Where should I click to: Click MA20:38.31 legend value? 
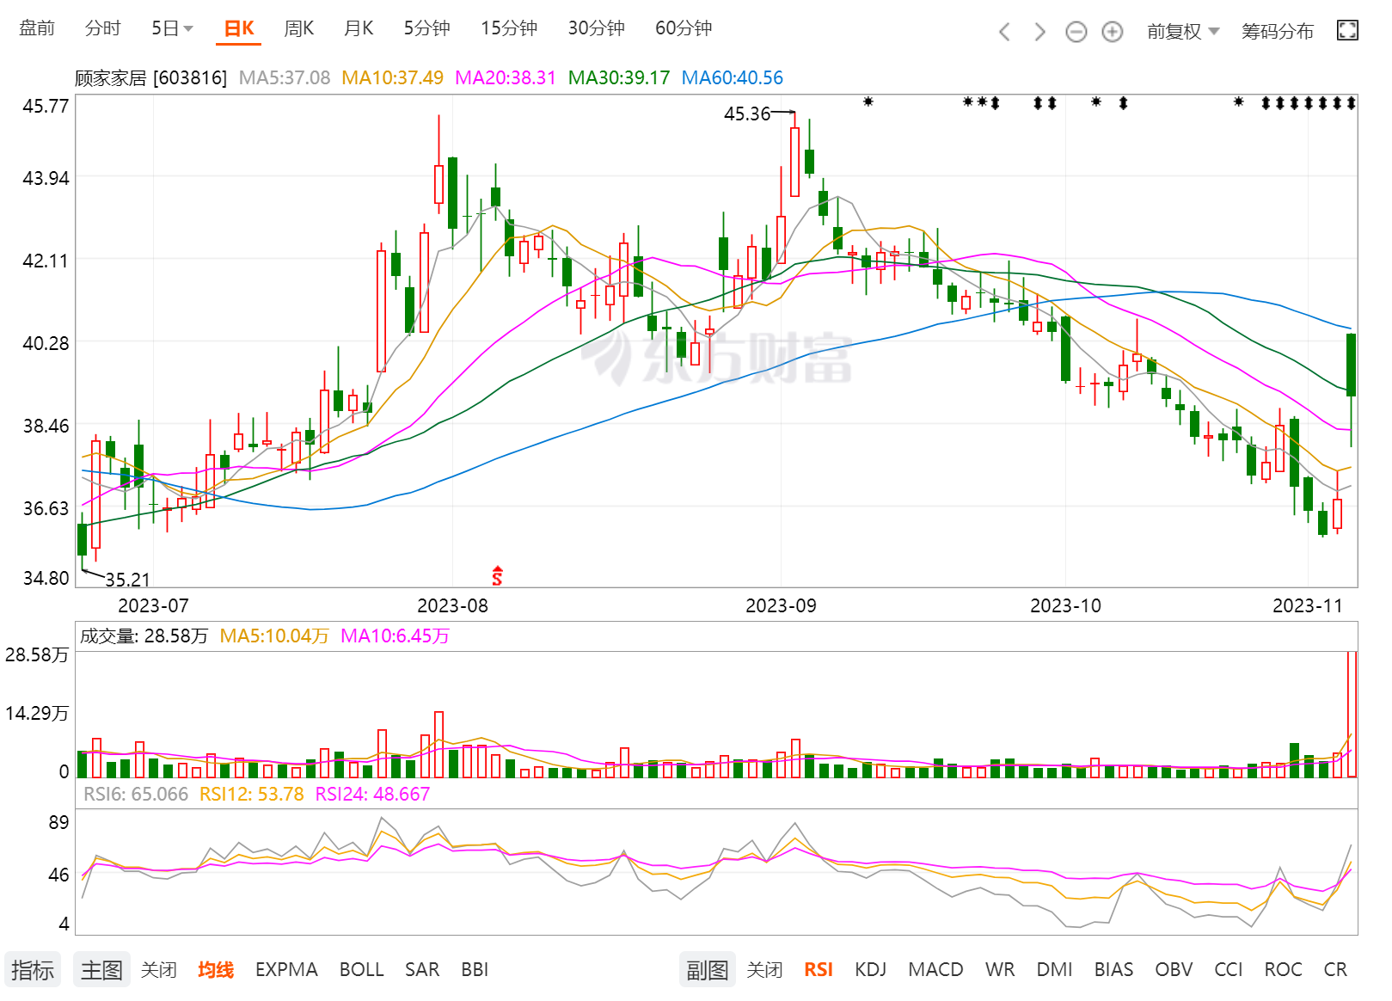click(506, 78)
